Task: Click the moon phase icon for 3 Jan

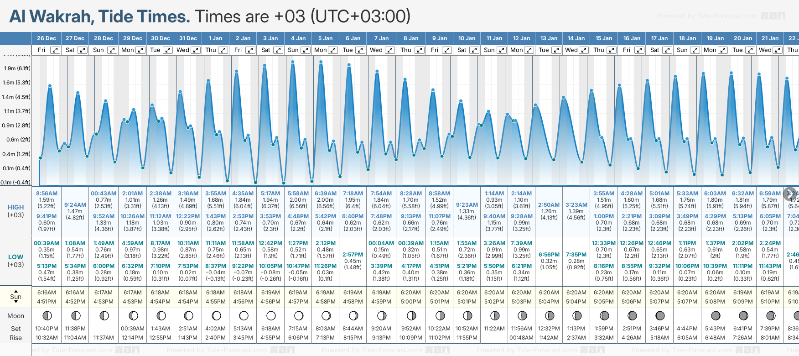Action: [271, 316]
